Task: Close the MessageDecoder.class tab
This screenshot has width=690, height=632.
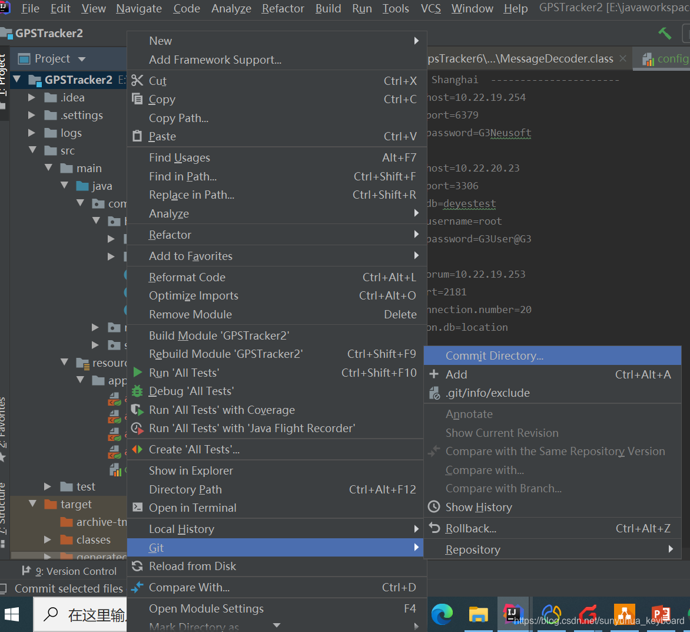Action: tap(623, 58)
